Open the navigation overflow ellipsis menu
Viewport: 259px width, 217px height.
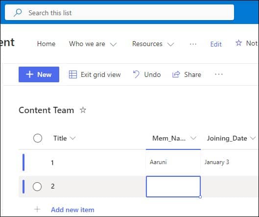click(x=193, y=44)
